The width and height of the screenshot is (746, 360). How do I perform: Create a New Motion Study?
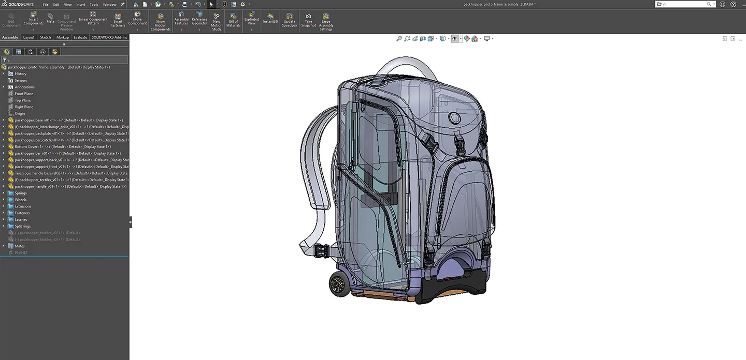click(x=217, y=22)
